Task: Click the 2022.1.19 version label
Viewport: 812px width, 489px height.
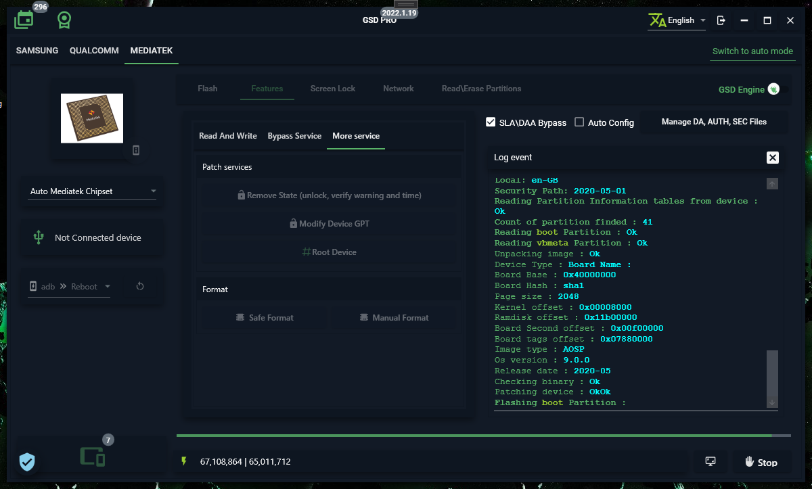Action: pyautogui.click(x=399, y=12)
